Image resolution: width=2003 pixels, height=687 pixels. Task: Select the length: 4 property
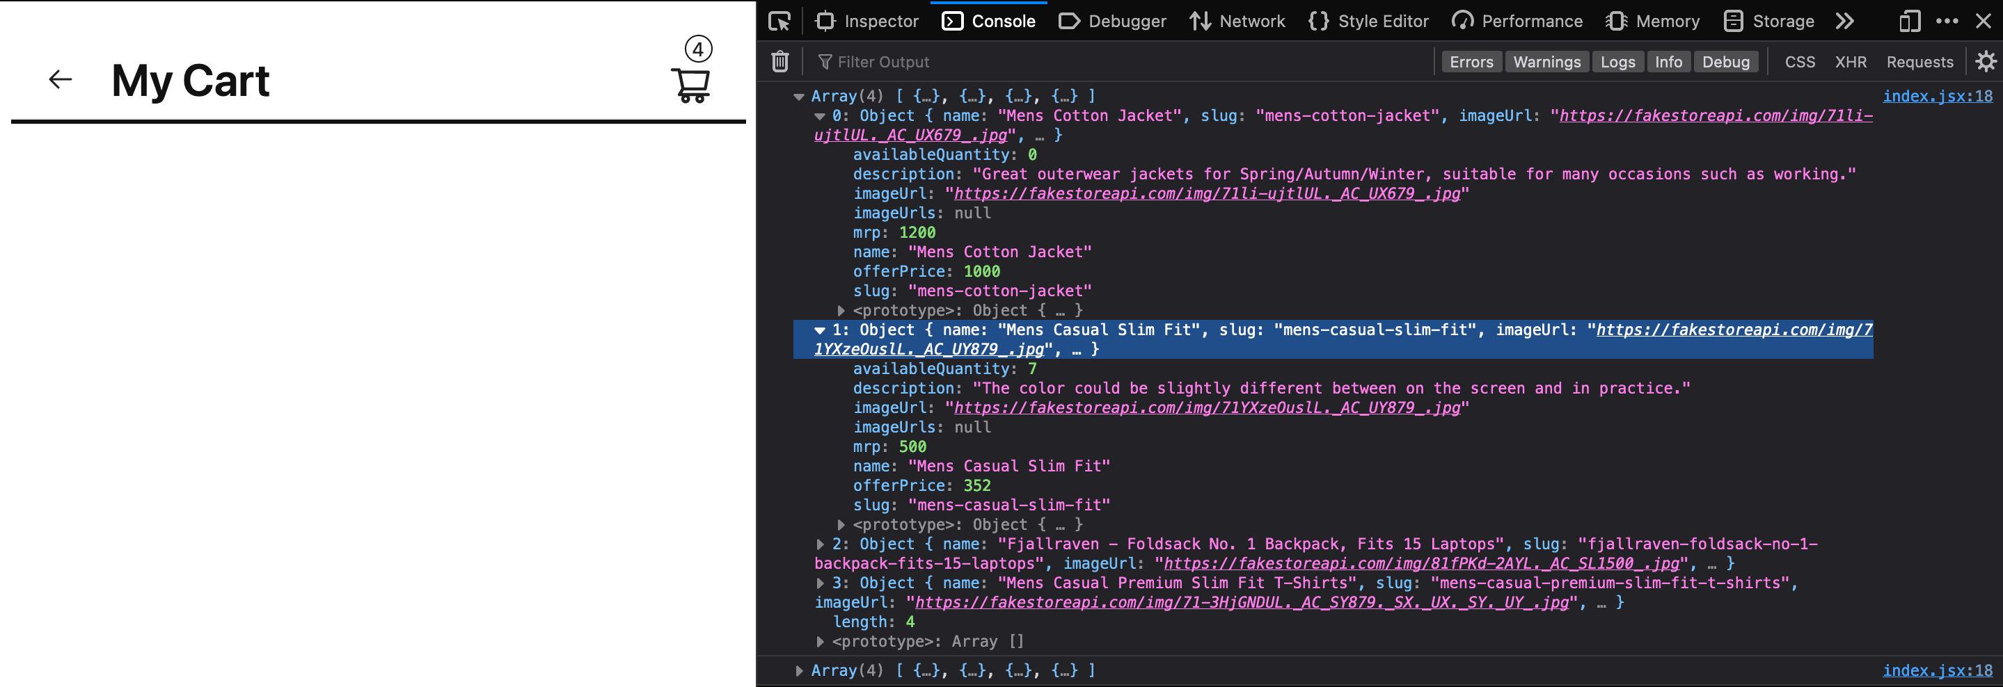(874, 622)
